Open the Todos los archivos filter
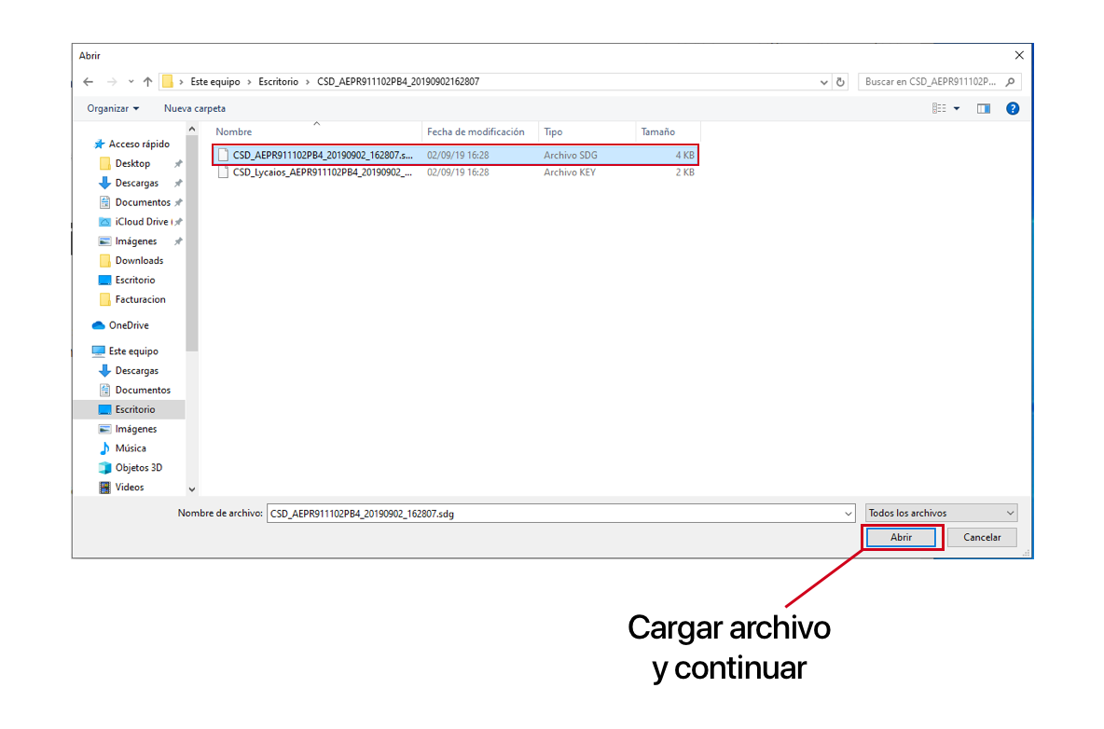Viewport: 1104px width, 729px height. [x=942, y=513]
